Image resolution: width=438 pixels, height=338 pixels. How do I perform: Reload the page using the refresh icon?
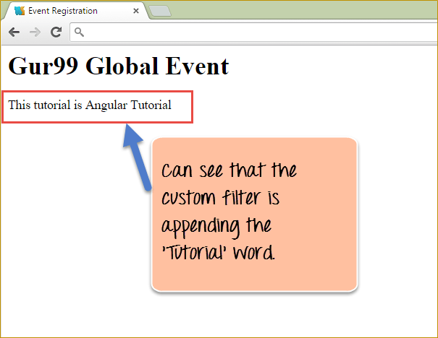[56, 32]
